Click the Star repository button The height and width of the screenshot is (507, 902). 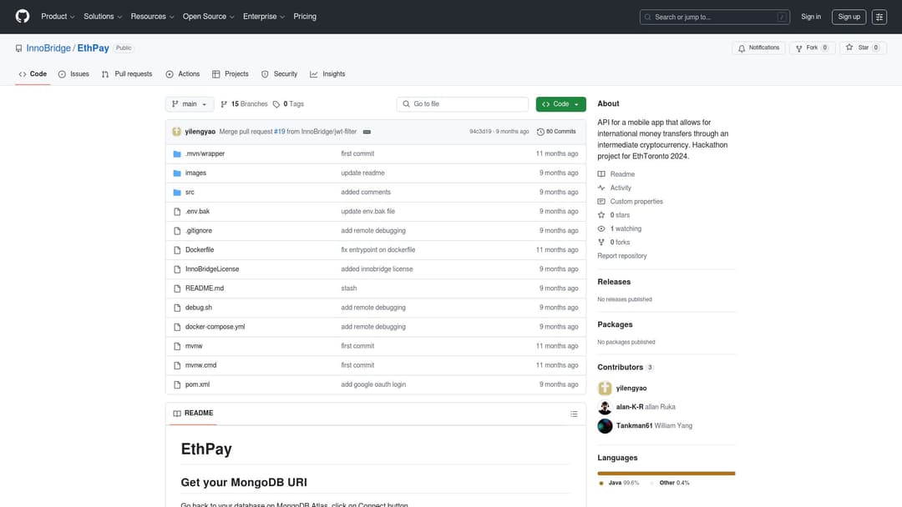click(x=863, y=48)
